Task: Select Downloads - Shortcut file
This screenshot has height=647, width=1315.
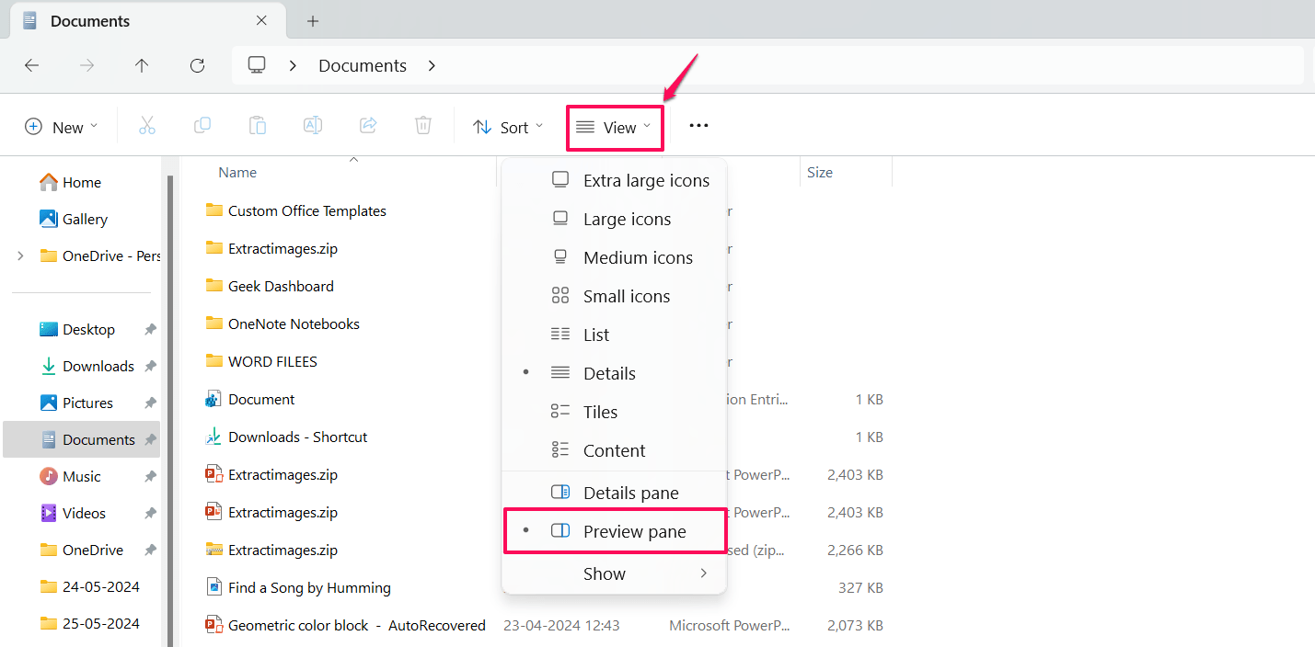Action: point(286,437)
